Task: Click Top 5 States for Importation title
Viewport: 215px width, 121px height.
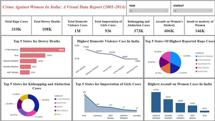Action: click(108, 84)
